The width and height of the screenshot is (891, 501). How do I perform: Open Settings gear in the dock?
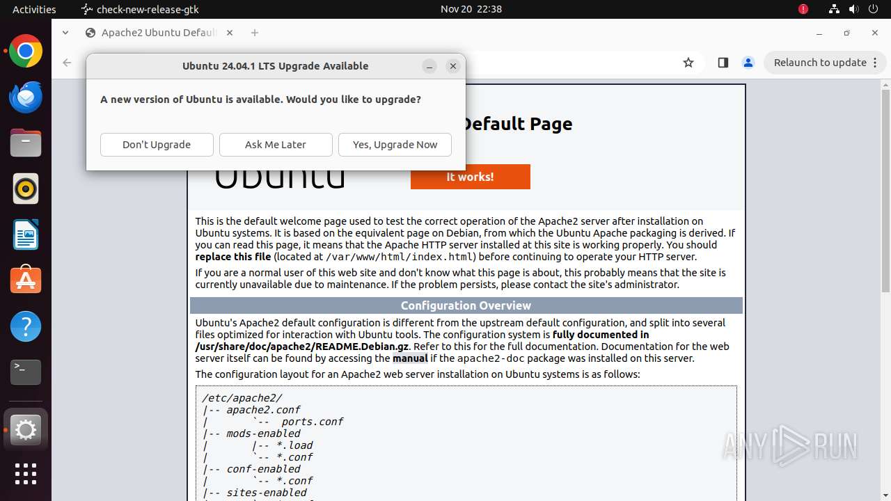pos(26,431)
